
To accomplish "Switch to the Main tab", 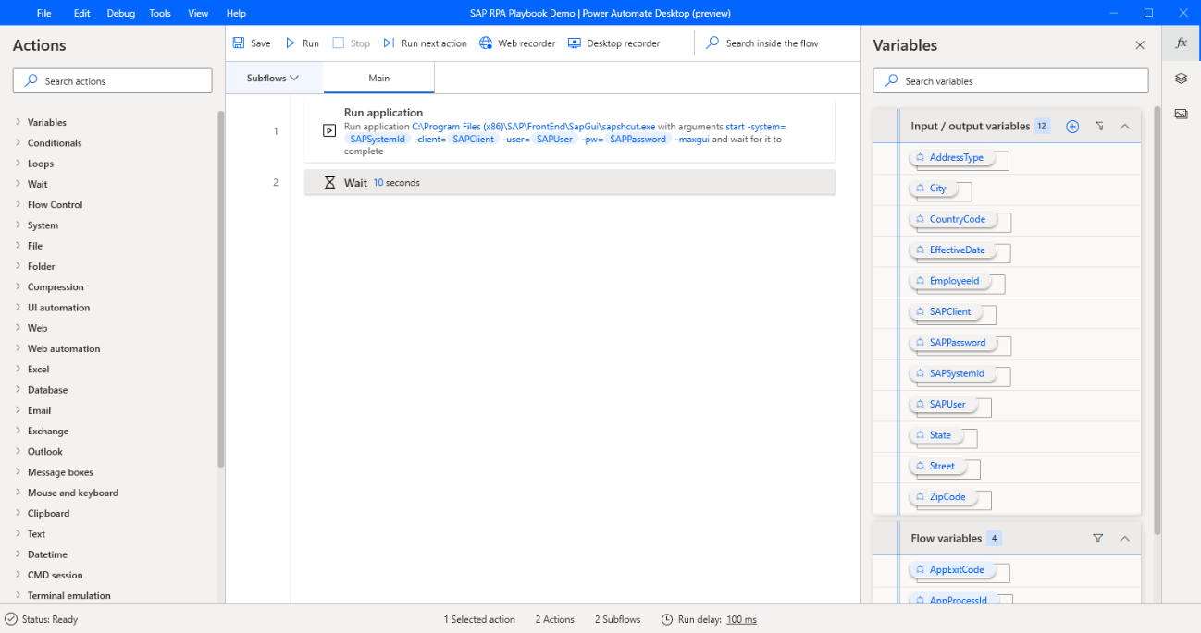I will [379, 79].
